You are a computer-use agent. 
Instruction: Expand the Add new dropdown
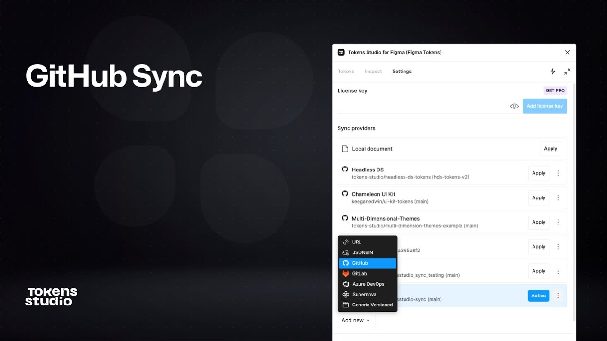pyautogui.click(x=356, y=320)
